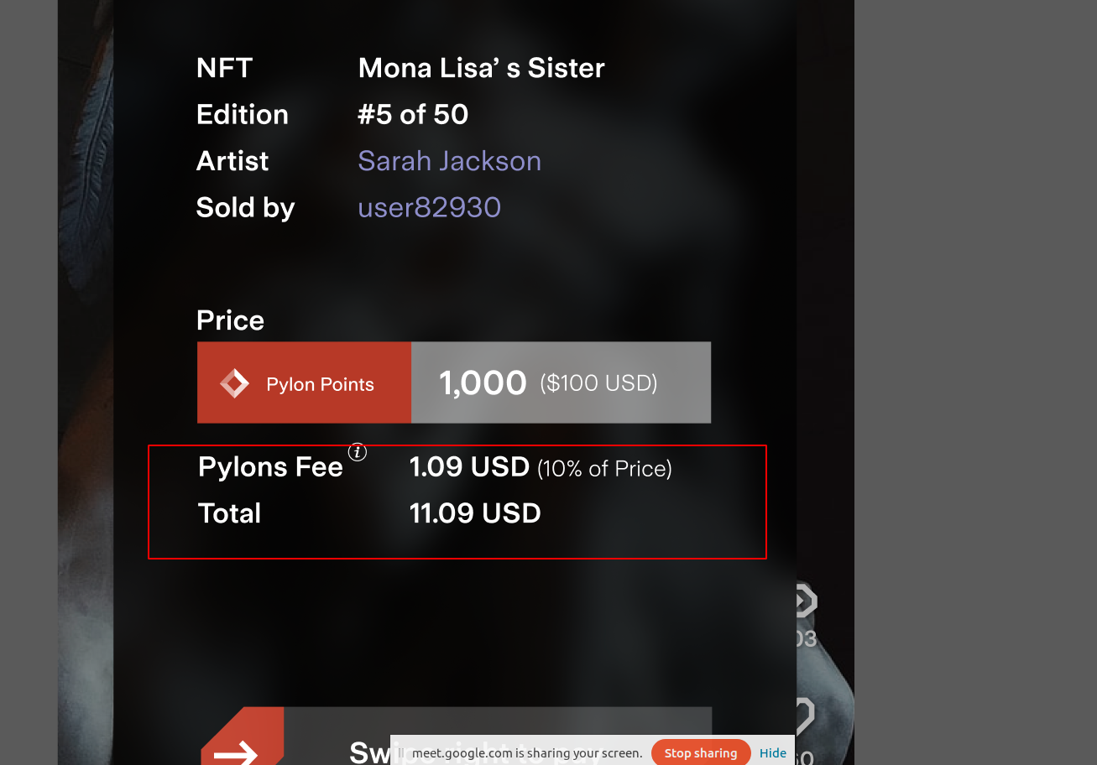Click the Pylon Points diamond icon

pos(235,382)
